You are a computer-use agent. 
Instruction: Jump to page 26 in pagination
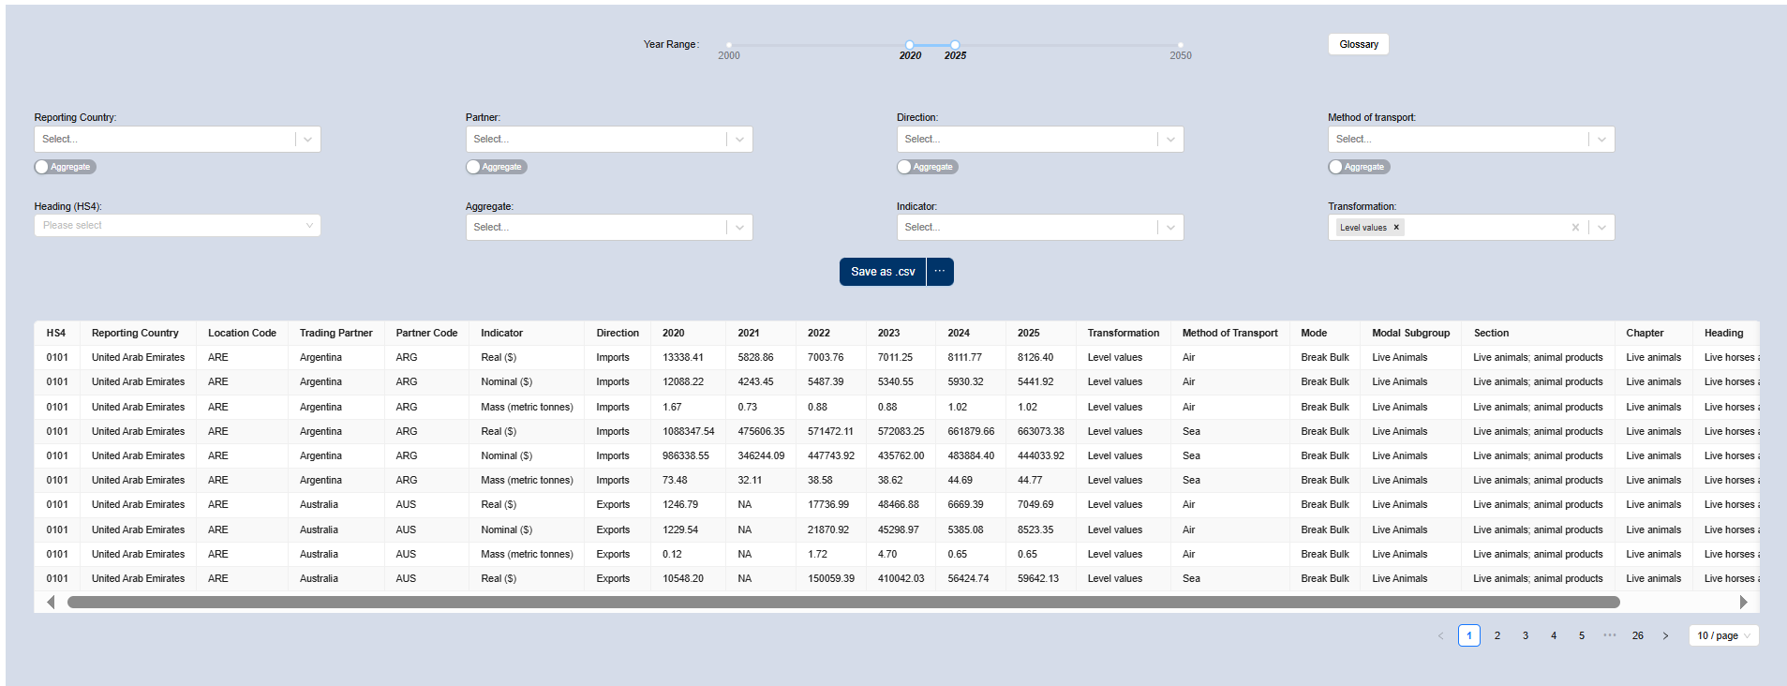1637,635
